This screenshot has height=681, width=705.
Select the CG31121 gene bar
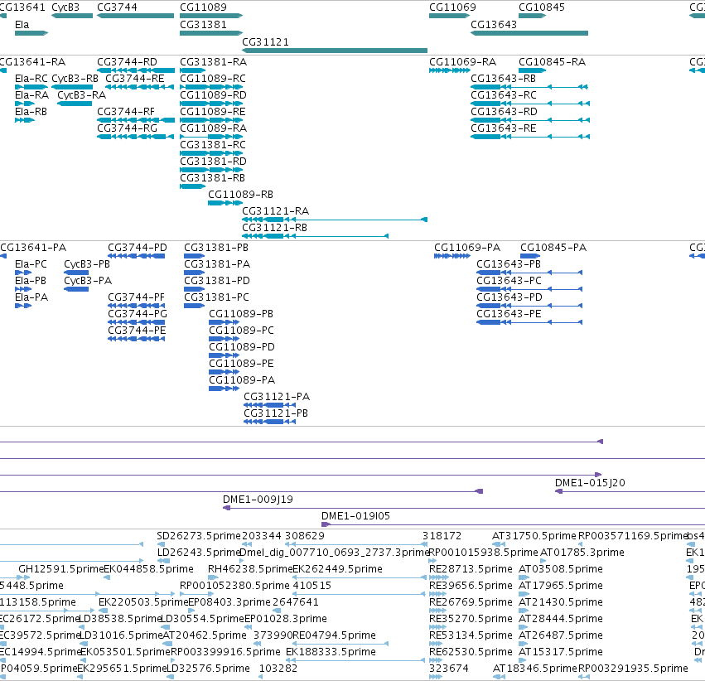(x=335, y=51)
